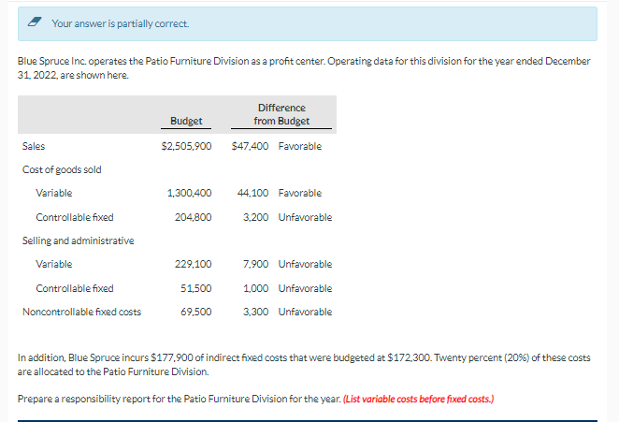Click the budget value 229,100
The height and width of the screenshot is (422, 619).
pyautogui.click(x=193, y=264)
